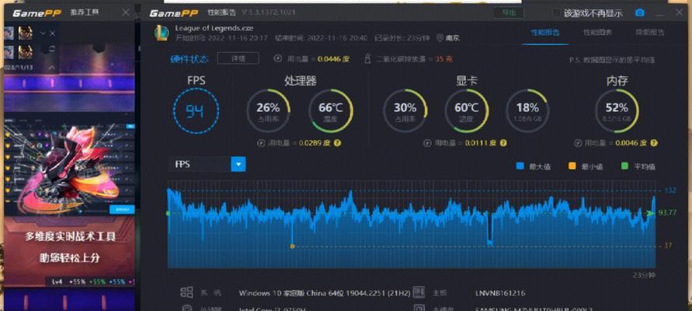Click the green average marker at the chart's left edge

click(x=168, y=213)
